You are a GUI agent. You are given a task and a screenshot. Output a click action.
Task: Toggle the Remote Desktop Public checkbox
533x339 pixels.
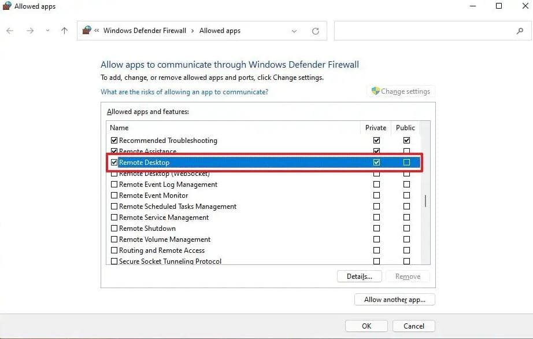pos(406,163)
